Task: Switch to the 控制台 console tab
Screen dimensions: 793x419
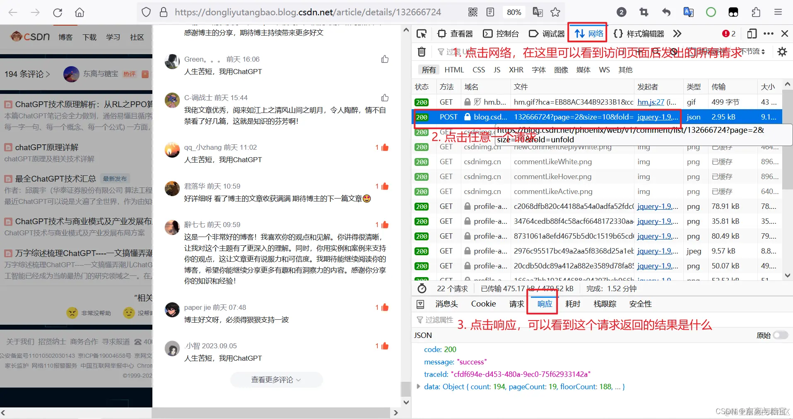Action: [x=501, y=34]
